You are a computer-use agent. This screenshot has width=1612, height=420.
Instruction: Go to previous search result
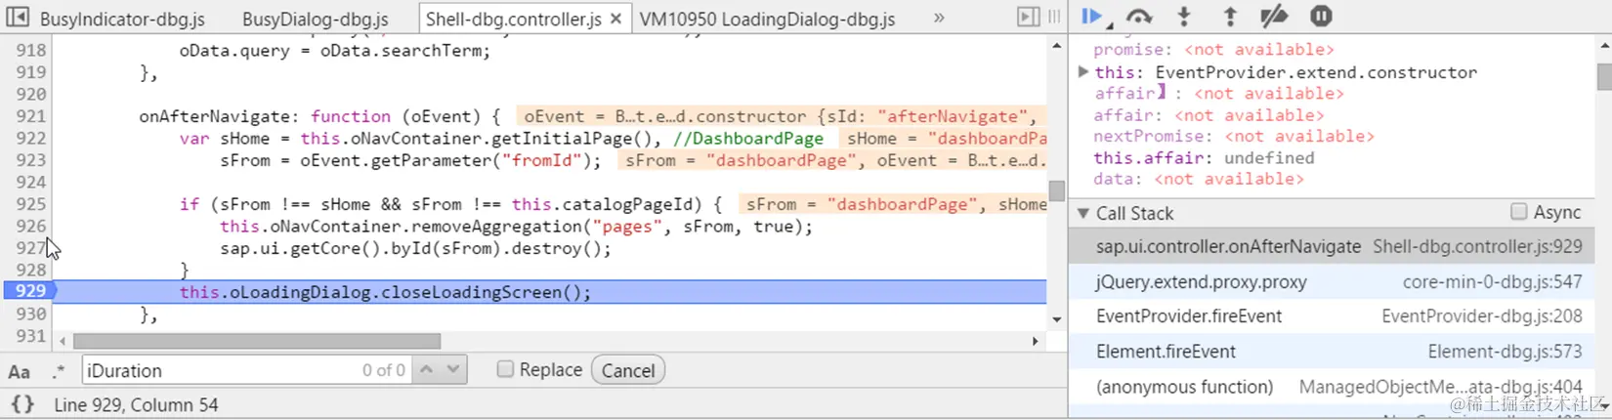pos(426,369)
